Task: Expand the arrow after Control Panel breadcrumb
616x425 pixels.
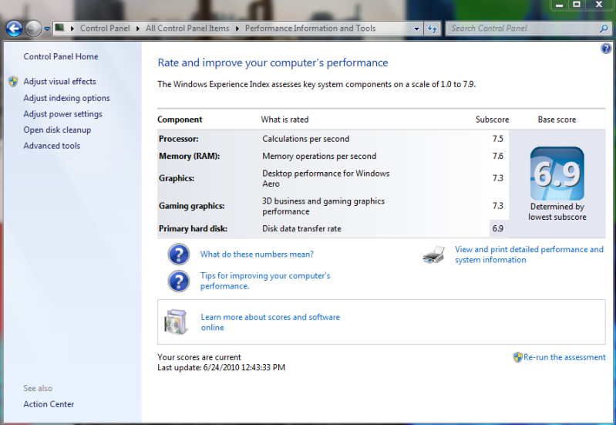Action: click(139, 29)
